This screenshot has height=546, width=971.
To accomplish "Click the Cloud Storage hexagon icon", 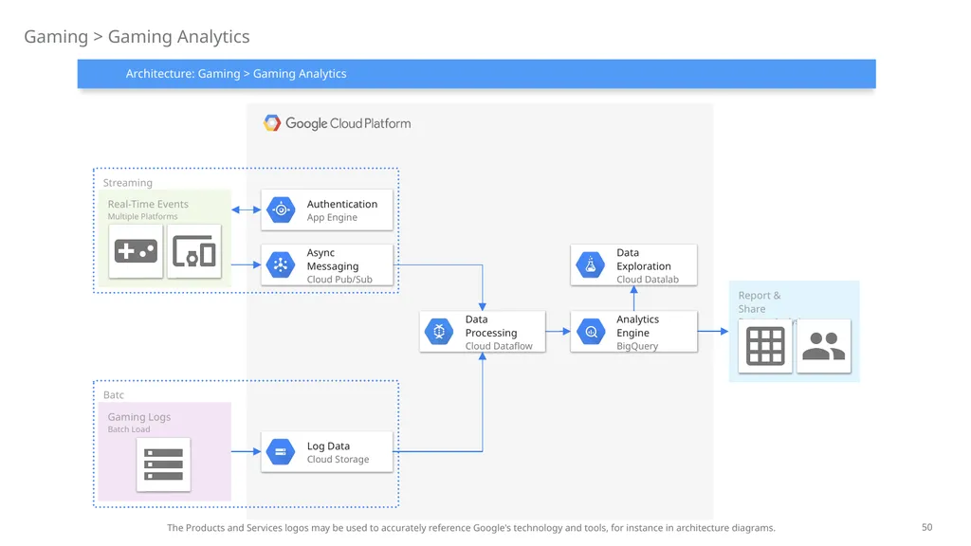I will 281,452.
